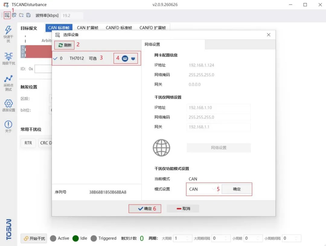
Task: Click the CRC D button
Action: point(45,143)
